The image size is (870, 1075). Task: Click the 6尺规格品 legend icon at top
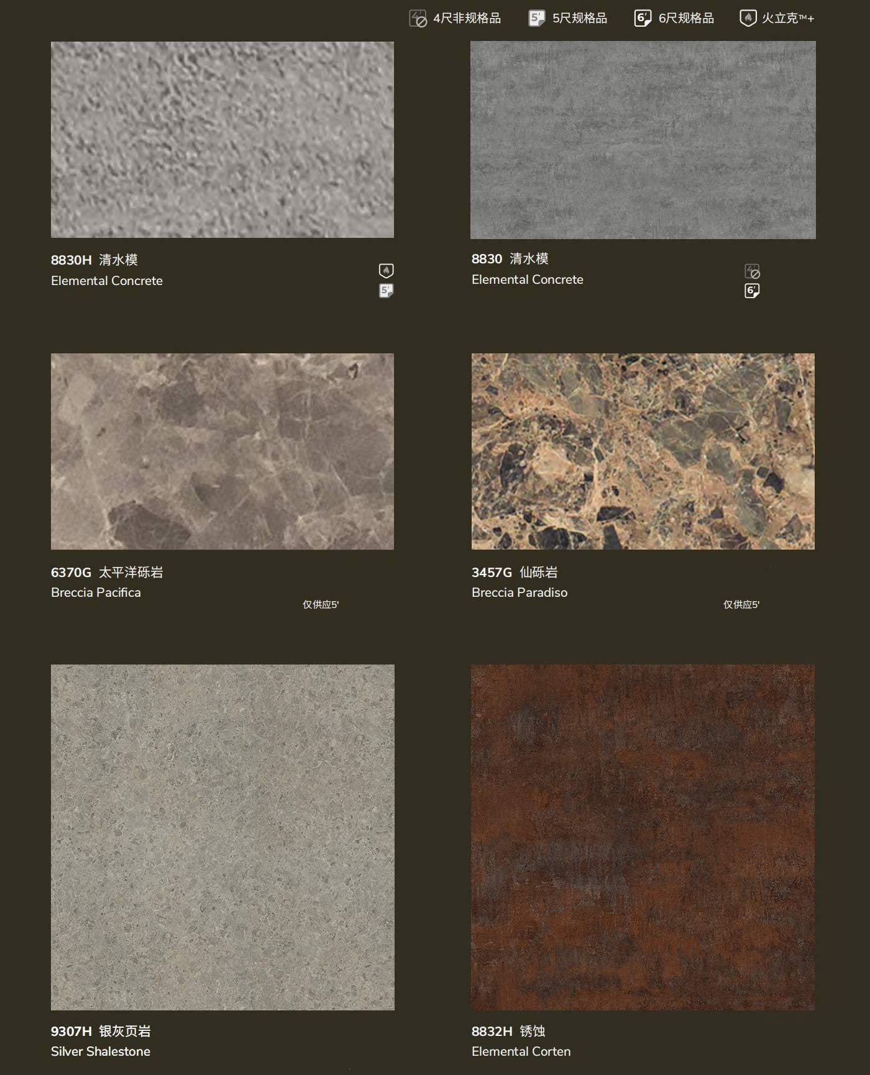tap(643, 18)
